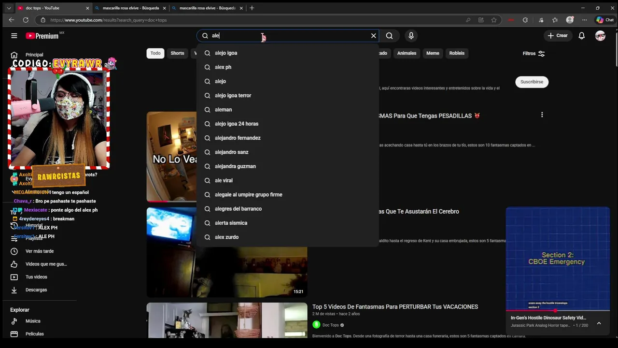This screenshot has width=618, height=348.
Task: Choose the 'alejo' search suggestion
Action: point(288,81)
